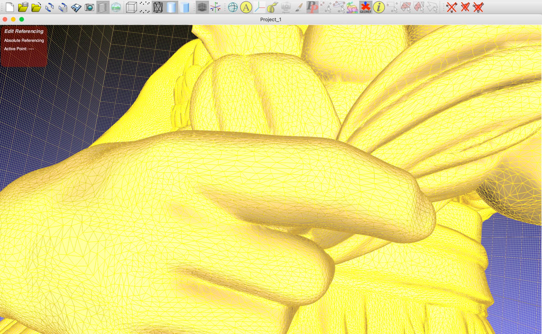The height and width of the screenshot is (334, 542).
Task: Select the colored axes line tool
Action: (x=259, y=7)
